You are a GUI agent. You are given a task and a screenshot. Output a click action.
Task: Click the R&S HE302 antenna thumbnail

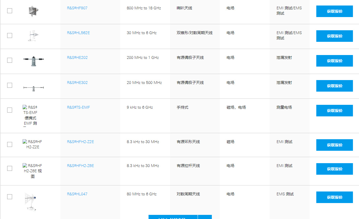[x=33, y=88]
